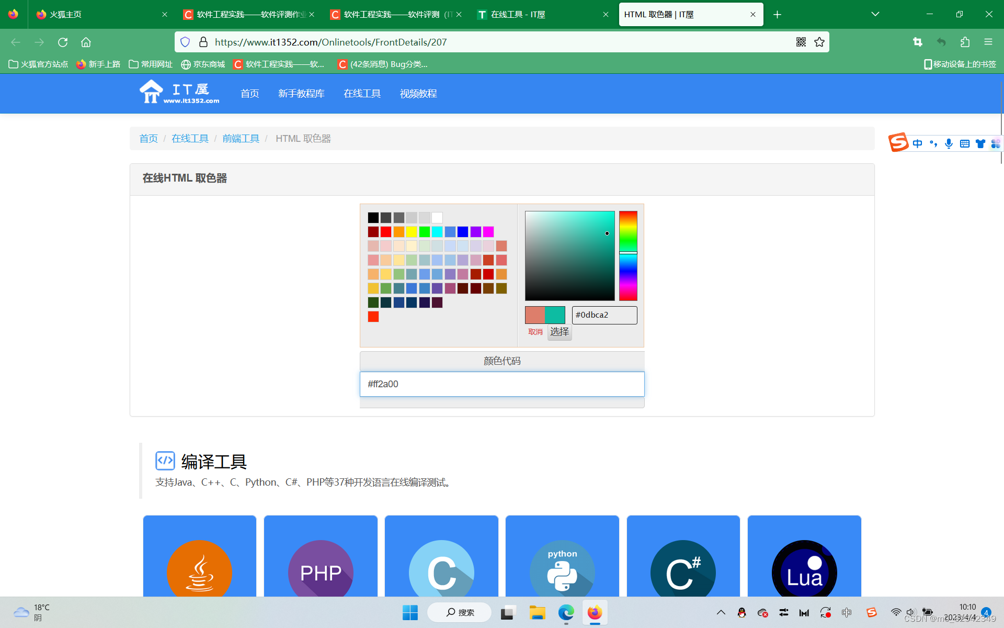Expand the list-all-tabs dropdown arrow
The height and width of the screenshot is (628, 1004).
point(875,14)
